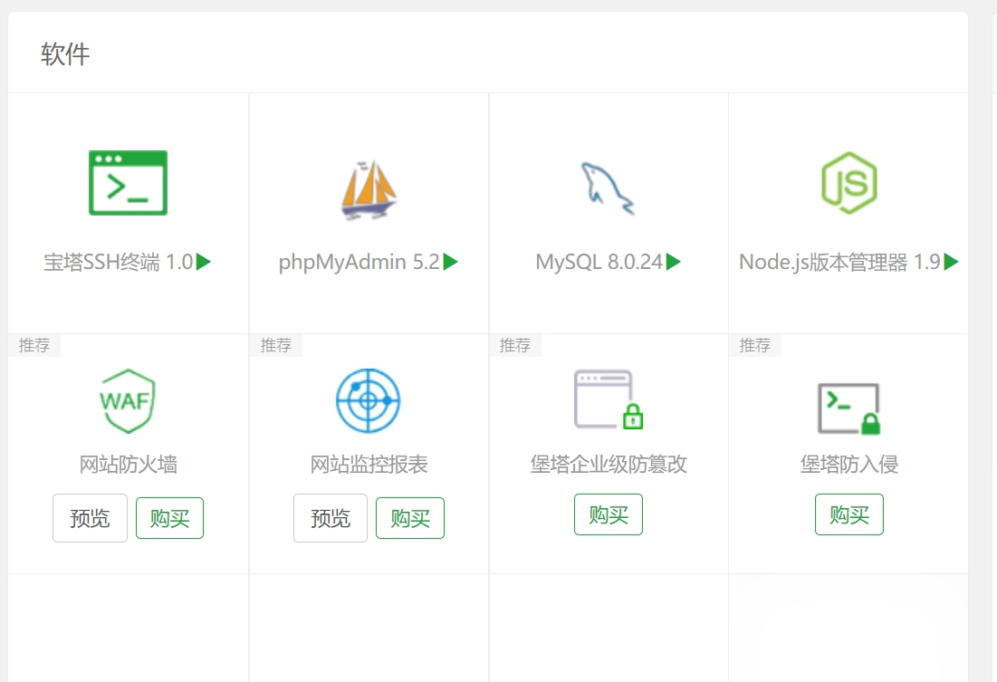Buy the 网站监控报表 plugin
Image resolution: width=997 pixels, height=682 pixels.
tap(410, 518)
